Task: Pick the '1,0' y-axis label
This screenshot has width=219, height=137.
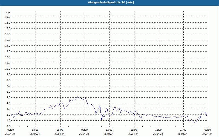Action: (x=8, y=120)
